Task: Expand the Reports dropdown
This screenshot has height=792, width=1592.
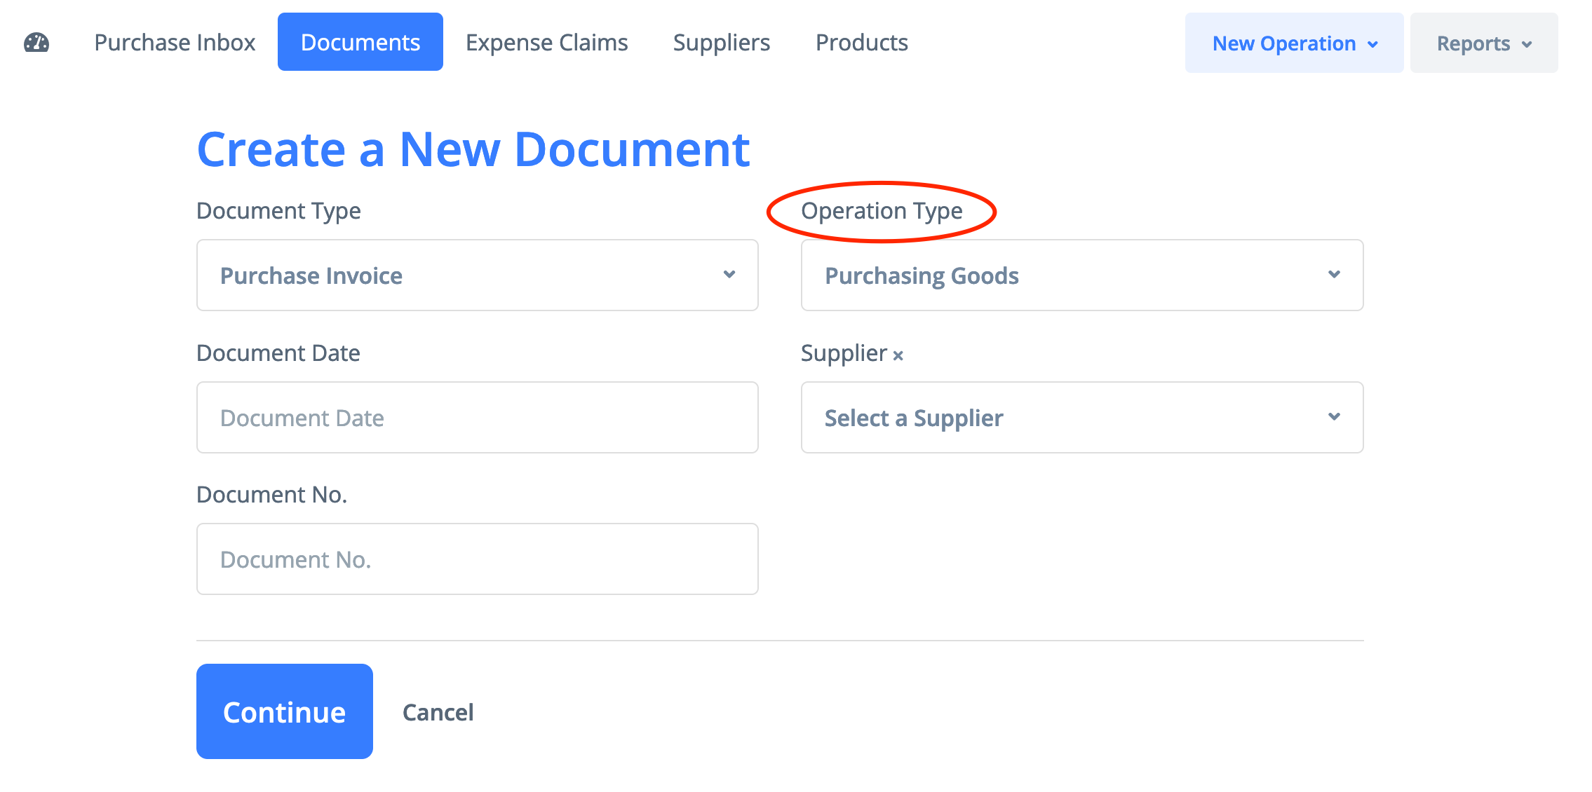Action: click(1483, 43)
